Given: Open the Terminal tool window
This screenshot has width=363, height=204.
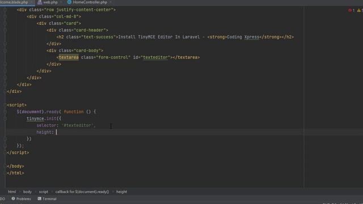Looking at the screenshot, I should tap(47, 199).
